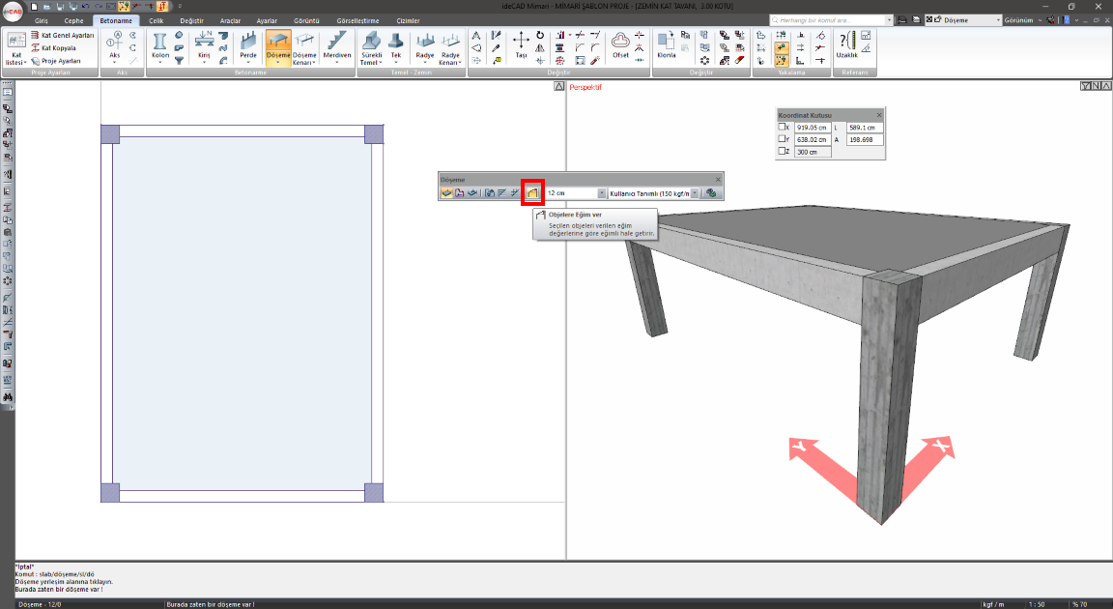1113x609 pixels.
Task: Click Kat Genel Ayarları button
Action: [x=68, y=35]
